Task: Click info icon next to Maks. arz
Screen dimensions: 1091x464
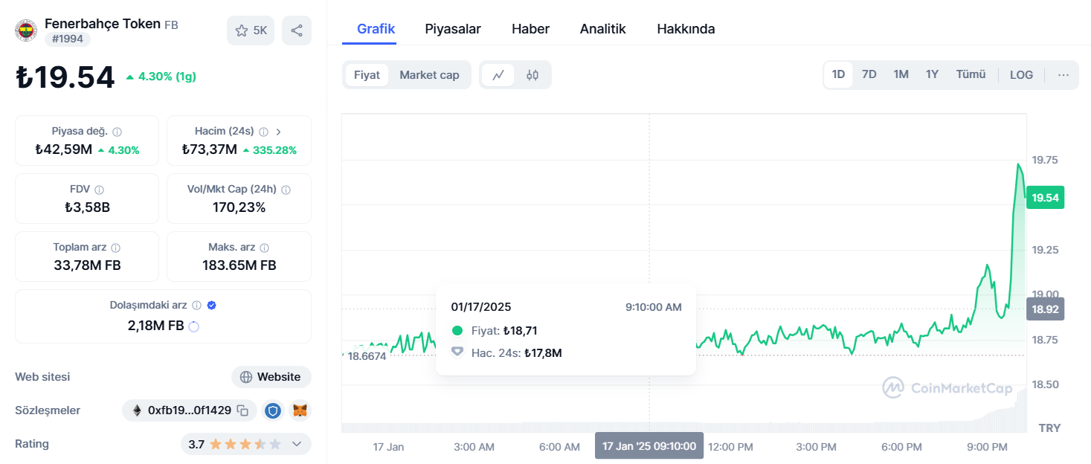Action: coord(265,248)
